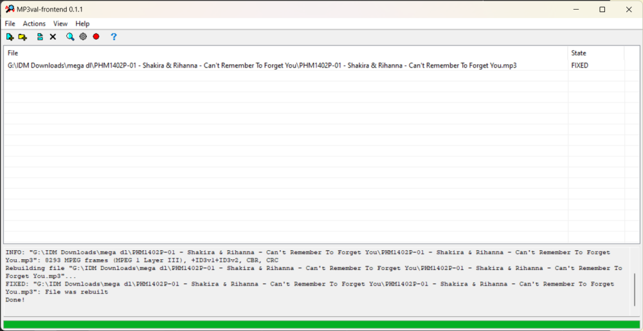Image resolution: width=643 pixels, height=331 pixels.
Task: Sort list by State column header
Action: point(595,53)
